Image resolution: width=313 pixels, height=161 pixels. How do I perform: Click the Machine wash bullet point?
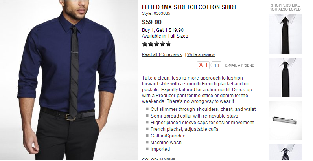[166, 143]
